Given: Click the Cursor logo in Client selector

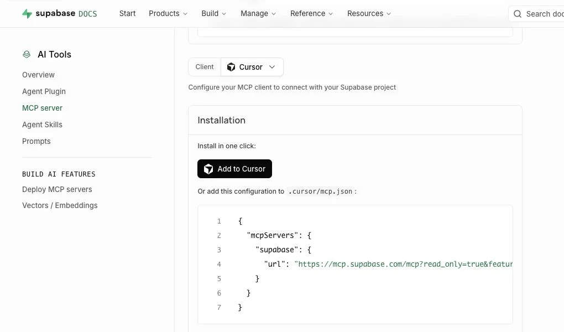Looking at the screenshot, I should (231, 67).
